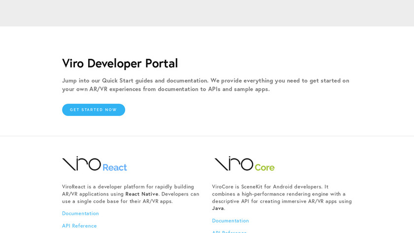The width and height of the screenshot is (414, 233).
Task: Click the black Viro wordmark beside "React"
Action: coord(81,164)
